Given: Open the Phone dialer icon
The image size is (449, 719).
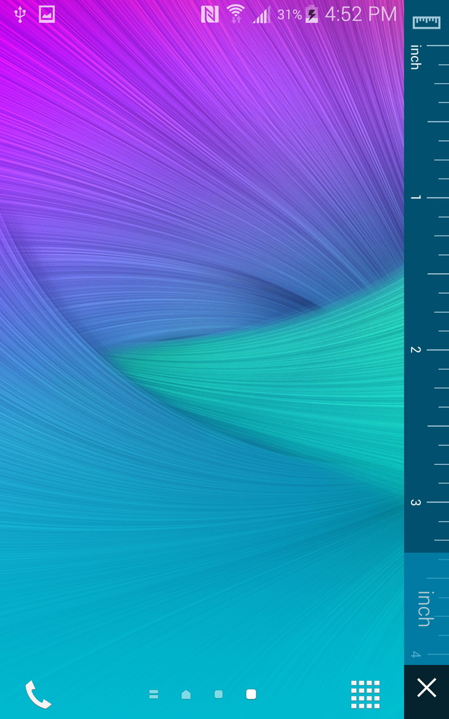Looking at the screenshot, I should pos(38,694).
